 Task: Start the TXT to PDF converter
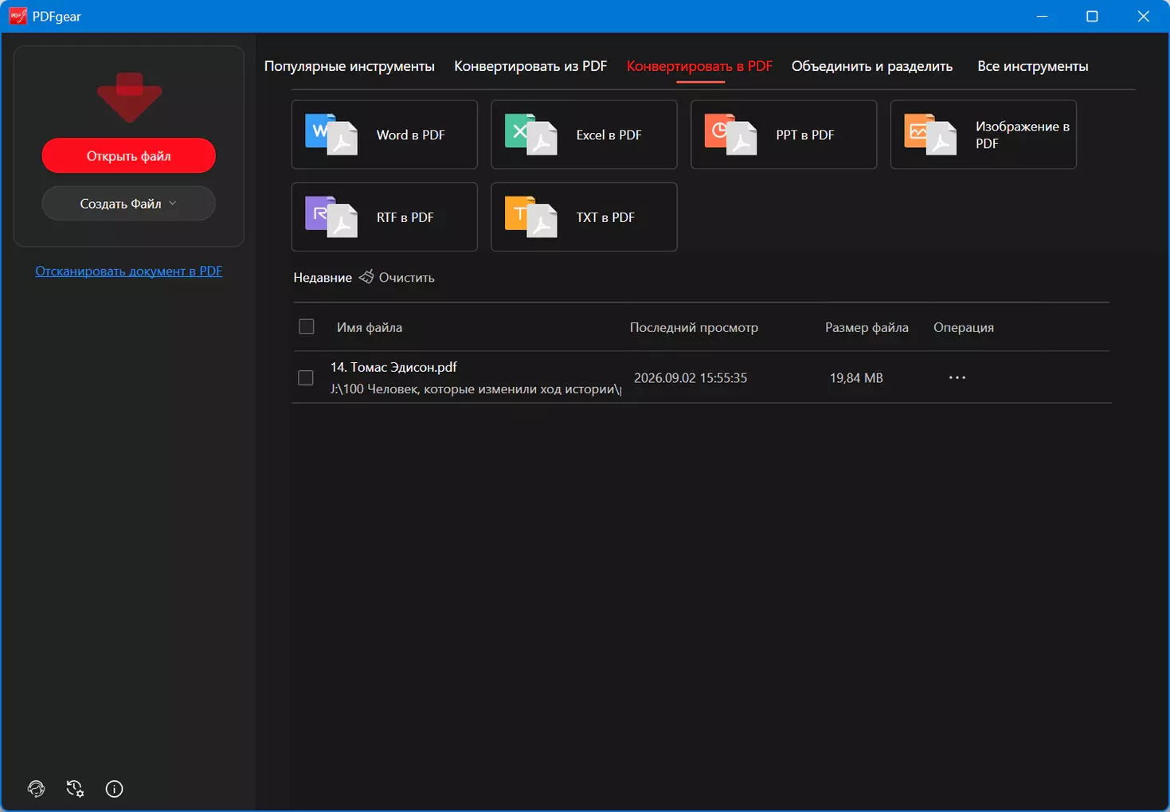pos(584,217)
